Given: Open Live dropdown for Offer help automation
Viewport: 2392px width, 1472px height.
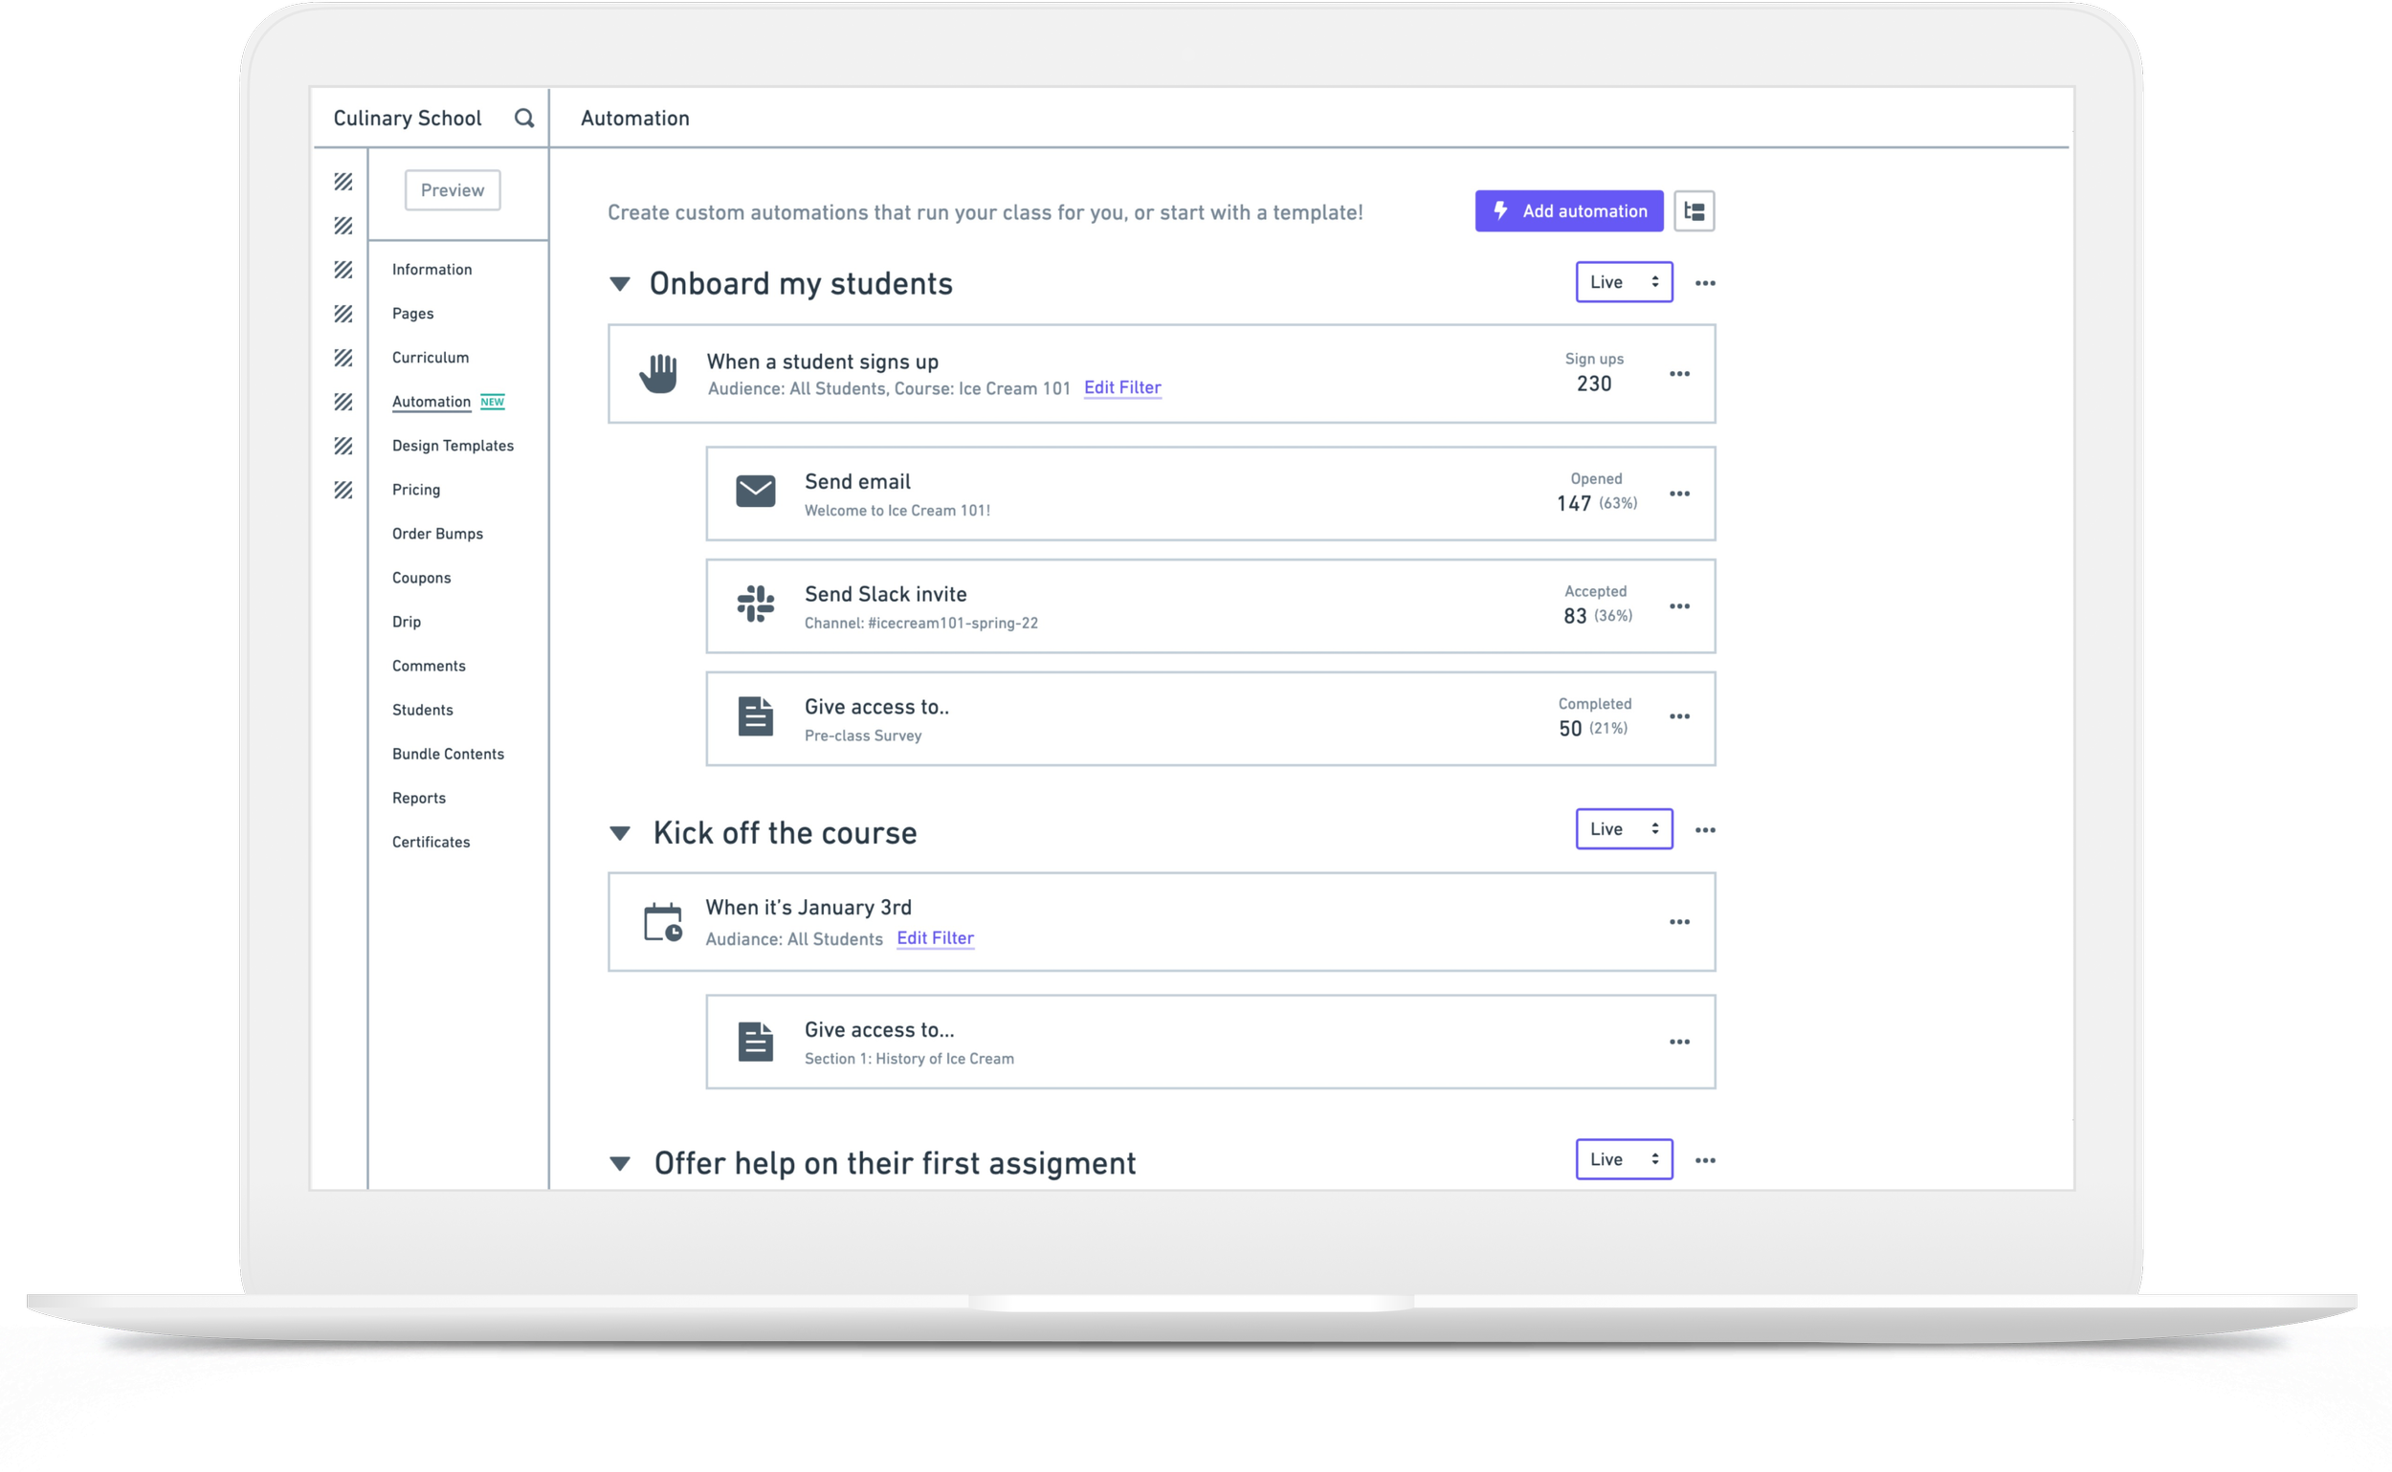Looking at the screenshot, I should pos(1624,1159).
